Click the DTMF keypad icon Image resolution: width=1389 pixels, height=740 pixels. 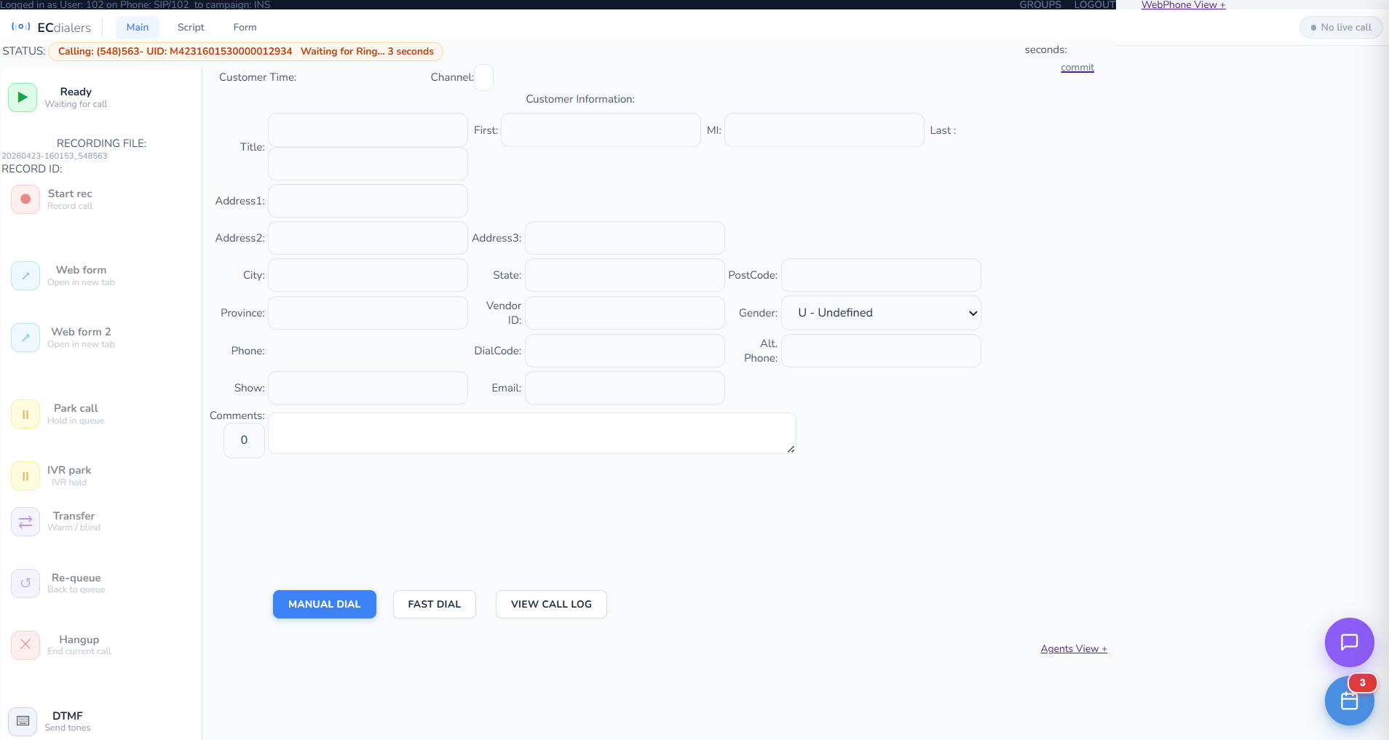click(23, 721)
